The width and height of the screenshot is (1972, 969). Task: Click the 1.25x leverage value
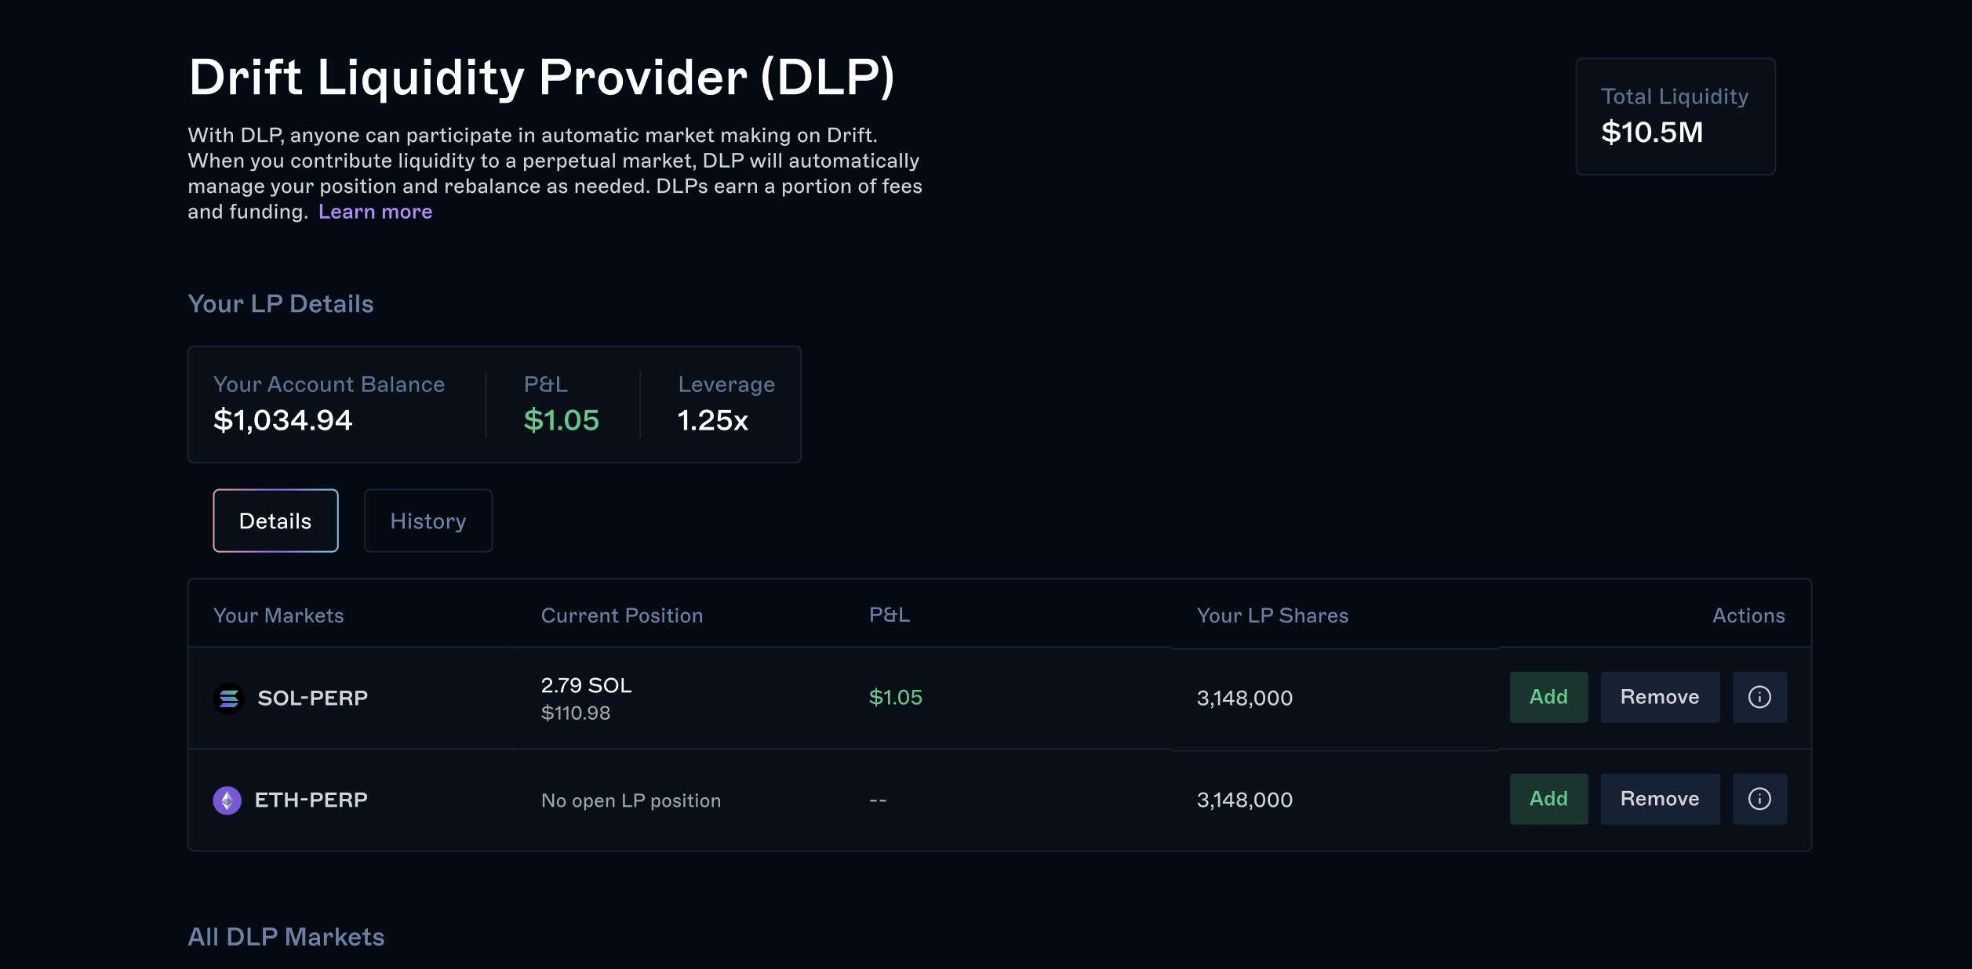point(712,420)
